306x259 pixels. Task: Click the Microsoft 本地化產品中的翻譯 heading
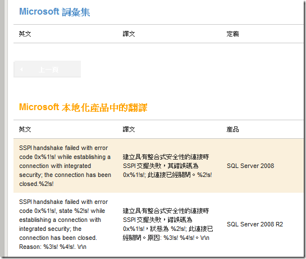(83, 107)
